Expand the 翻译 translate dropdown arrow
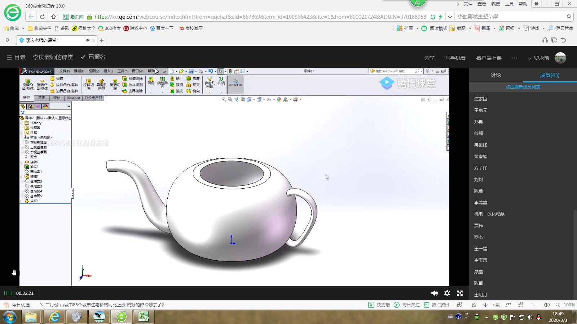Image resolution: width=577 pixels, height=324 pixels. pos(494,28)
